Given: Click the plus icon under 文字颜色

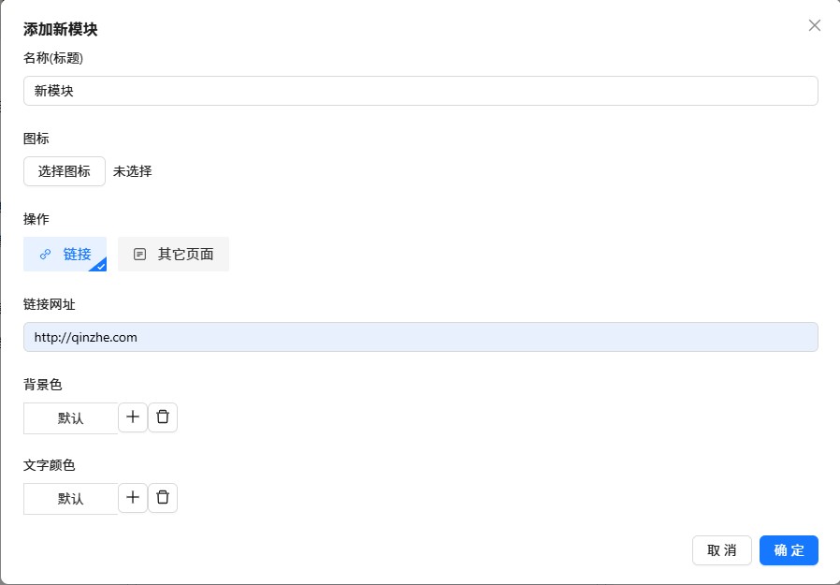Looking at the screenshot, I should point(133,498).
